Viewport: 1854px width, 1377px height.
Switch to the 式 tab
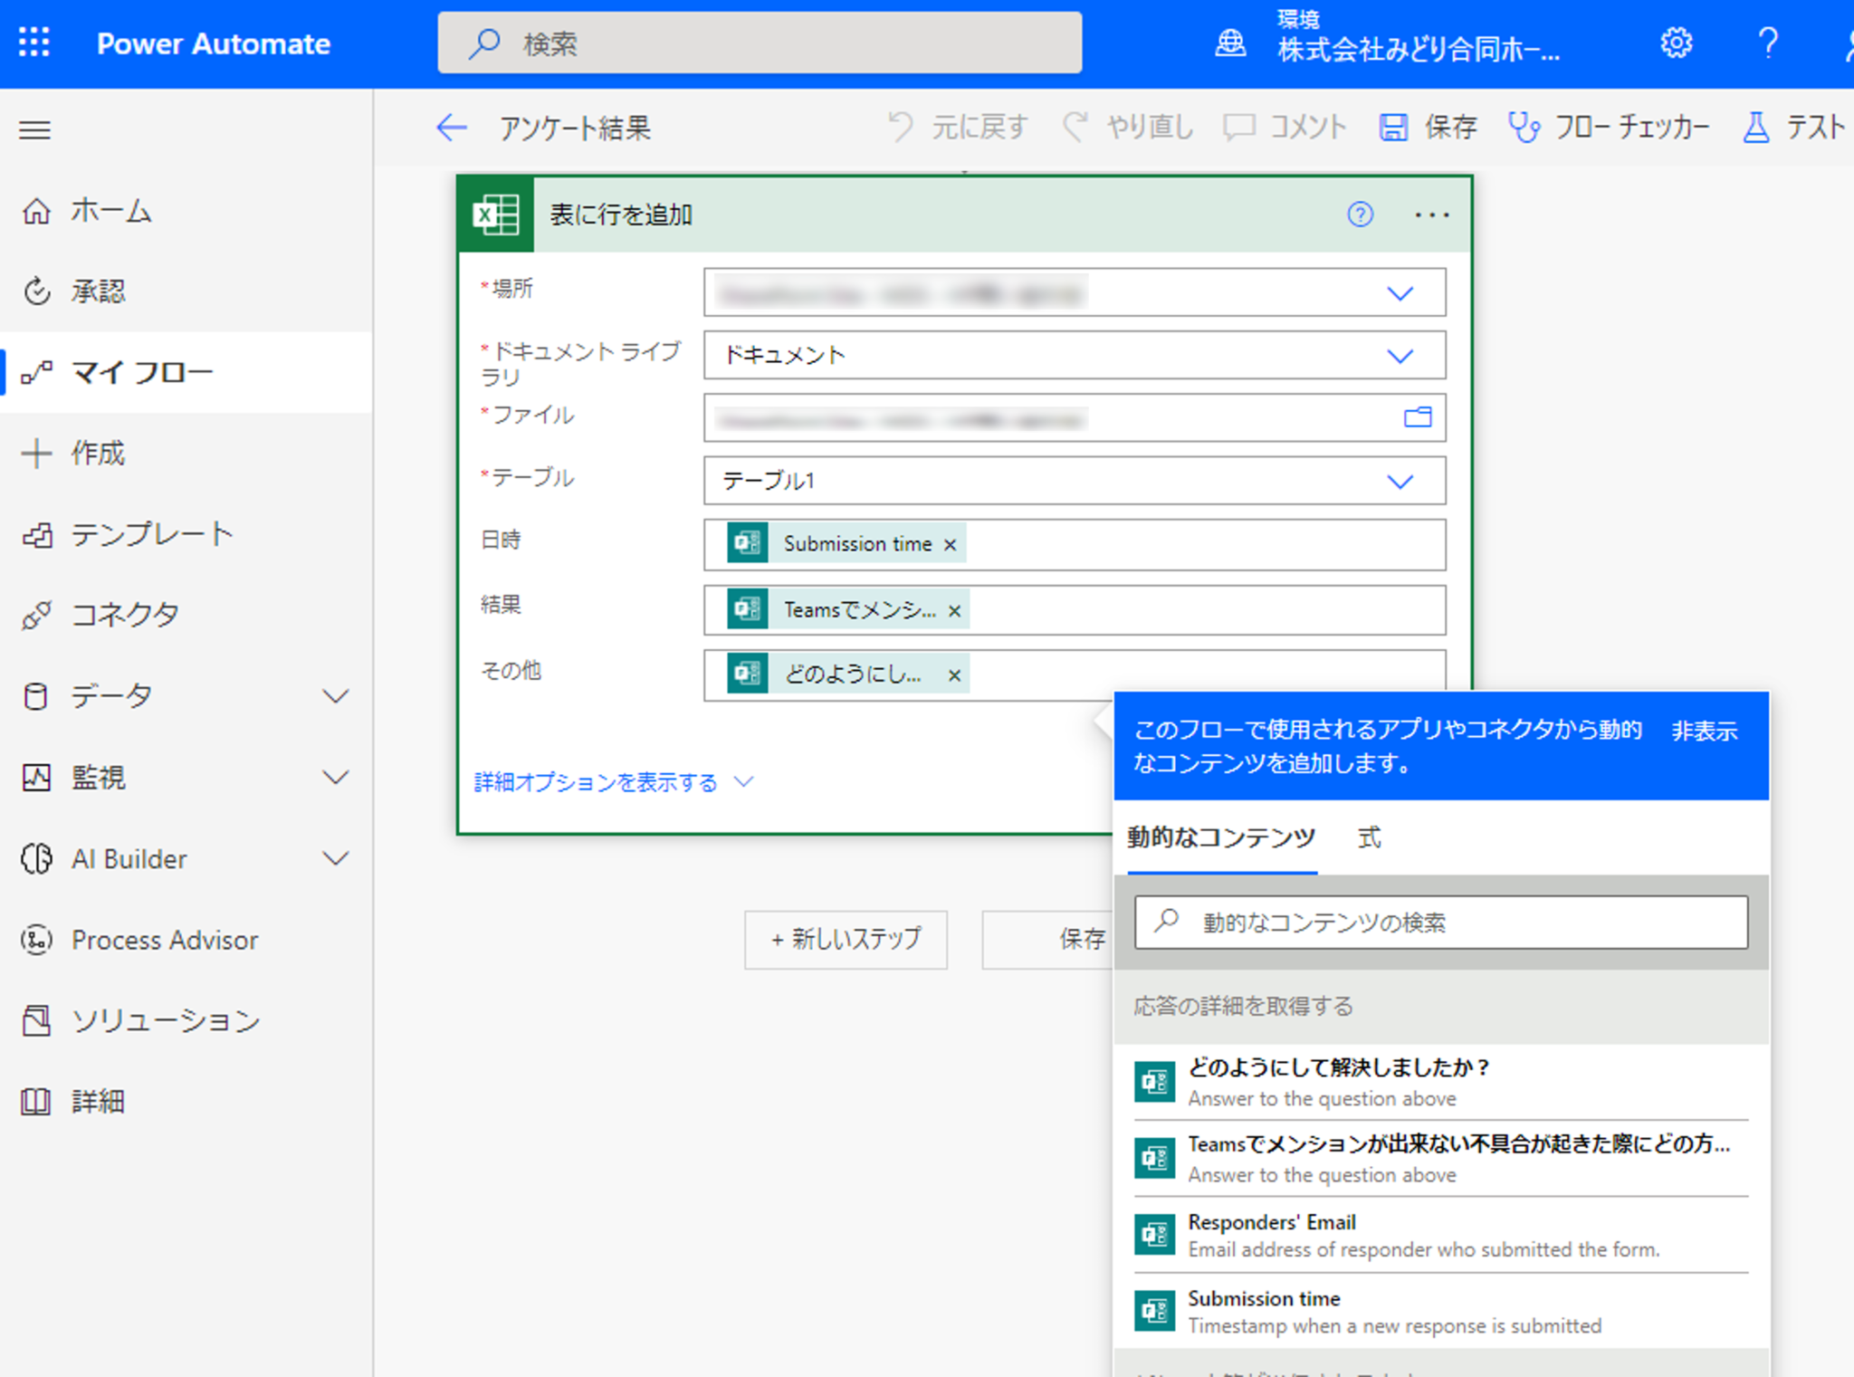(1367, 838)
